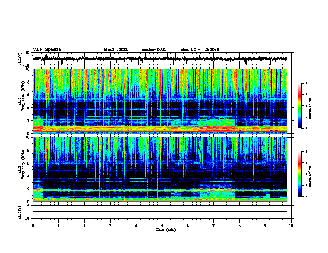Click tick label "10" on the Time axis
328x253 pixels.
pyautogui.click(x=291, y=226)
